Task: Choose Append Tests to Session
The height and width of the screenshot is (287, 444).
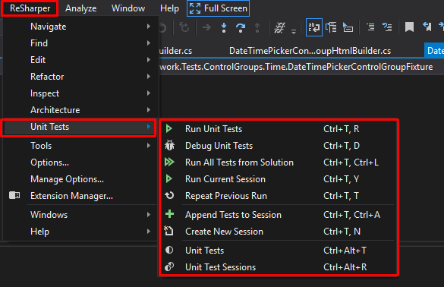Action: [279, 215]
